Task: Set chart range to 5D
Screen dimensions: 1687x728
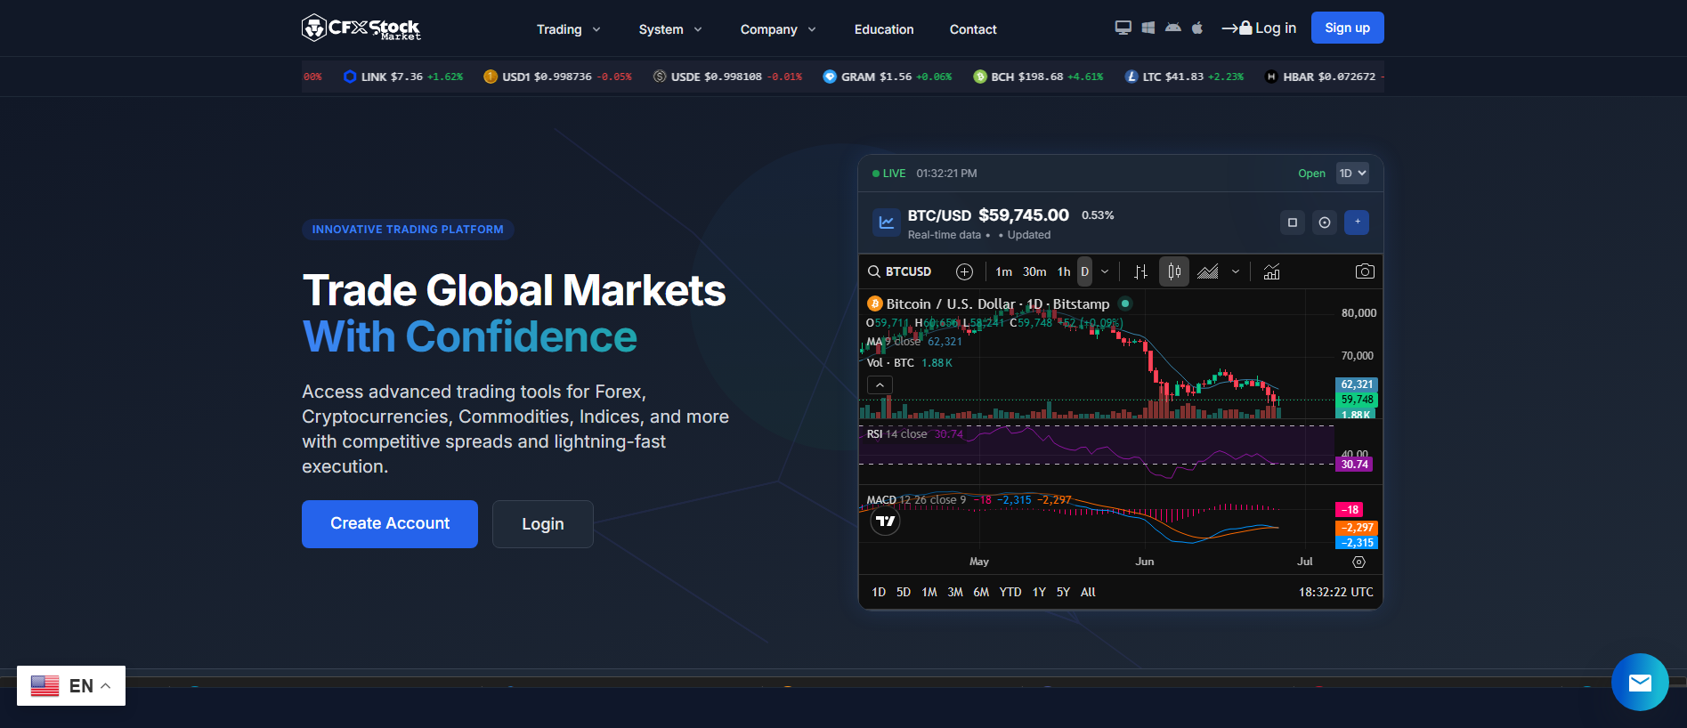Action: coord(904,592)
